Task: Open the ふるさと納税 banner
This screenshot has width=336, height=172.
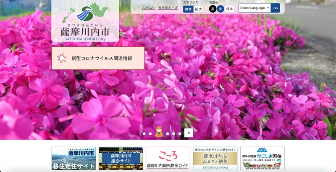Action: [x=215, y=158]
